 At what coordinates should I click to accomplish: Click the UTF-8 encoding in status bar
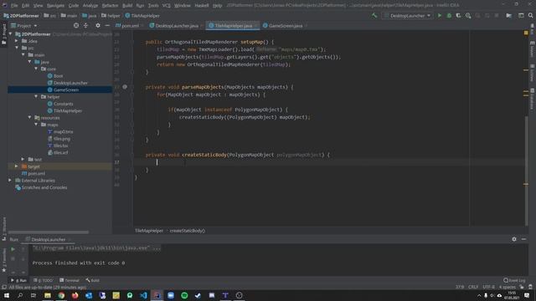coord(488,287)
